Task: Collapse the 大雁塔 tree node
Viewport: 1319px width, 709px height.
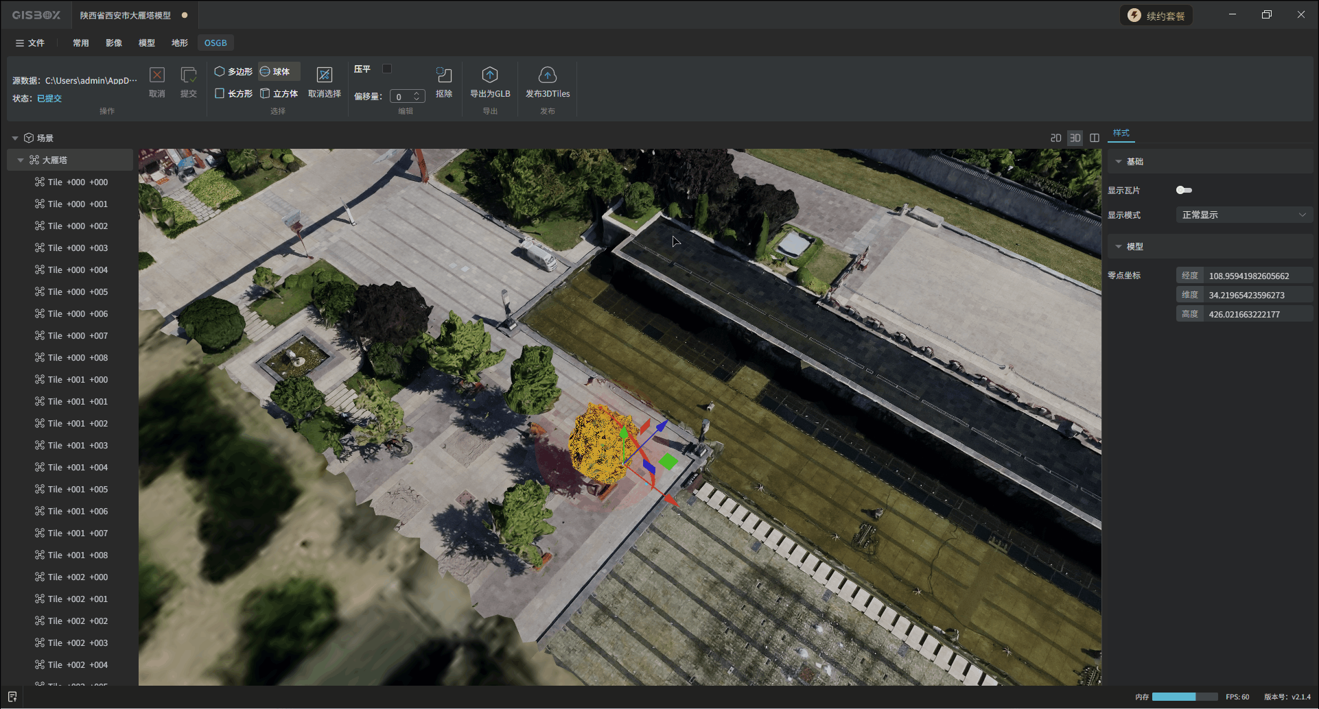Action: 21,160
